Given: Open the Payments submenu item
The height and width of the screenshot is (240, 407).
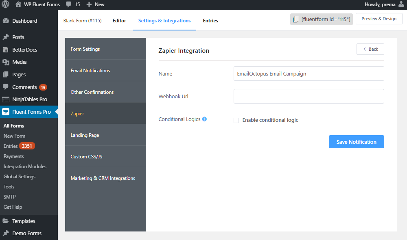Looking at the screenshot, I should [x=13, y=156].
